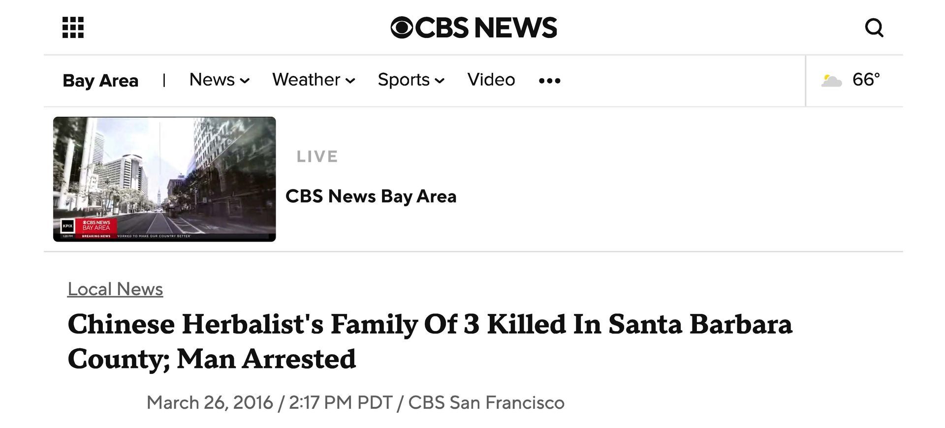Play the live Bay Area video thumbnail
945x428 pixels.
coord(164,179)
